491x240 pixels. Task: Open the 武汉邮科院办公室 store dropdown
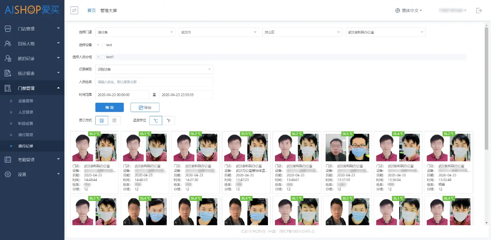pos(386,32)
